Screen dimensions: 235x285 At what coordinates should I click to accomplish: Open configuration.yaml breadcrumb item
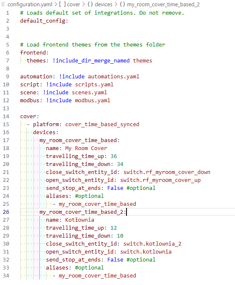tap(30, 4)
